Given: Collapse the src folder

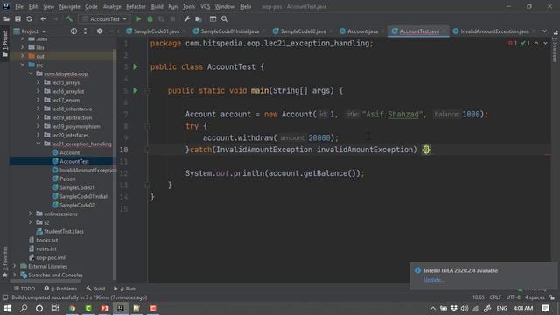Looking at the screenshot, I should (23, 65).
